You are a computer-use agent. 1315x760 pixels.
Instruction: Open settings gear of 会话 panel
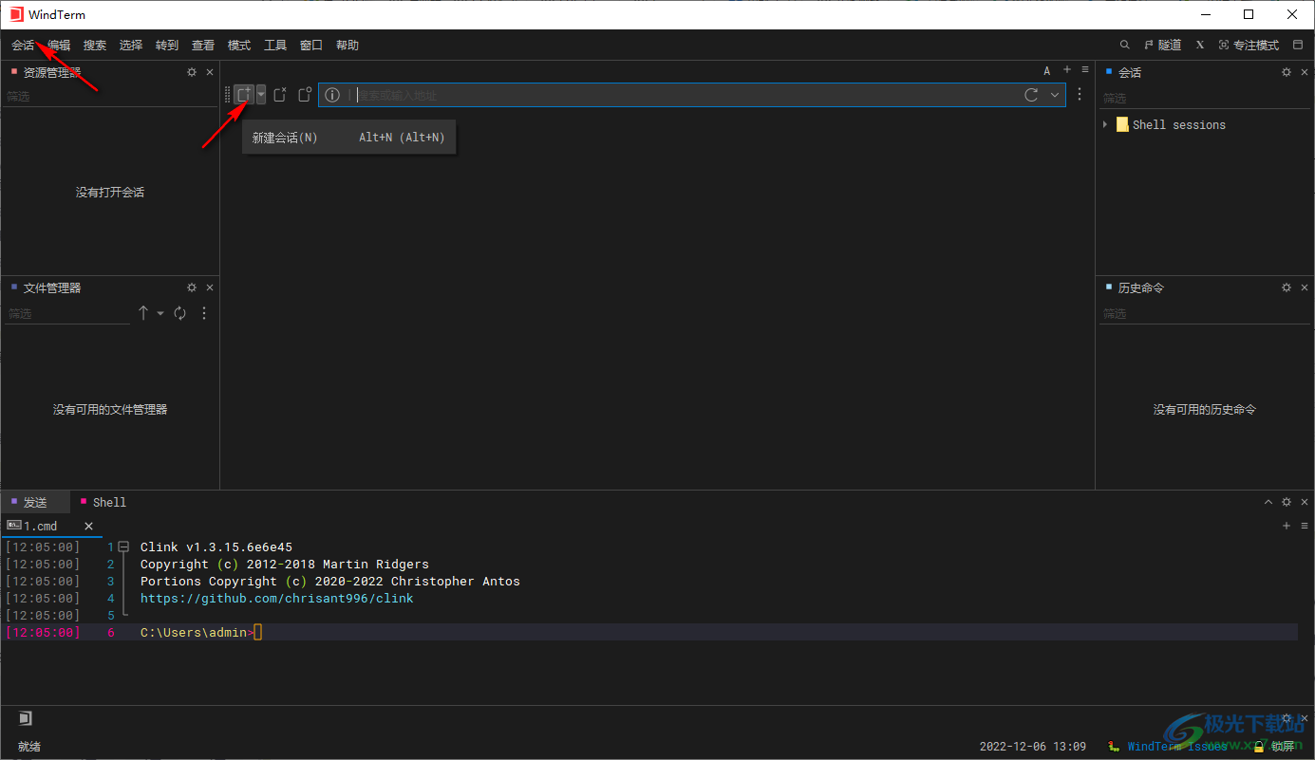(1287, 72)
